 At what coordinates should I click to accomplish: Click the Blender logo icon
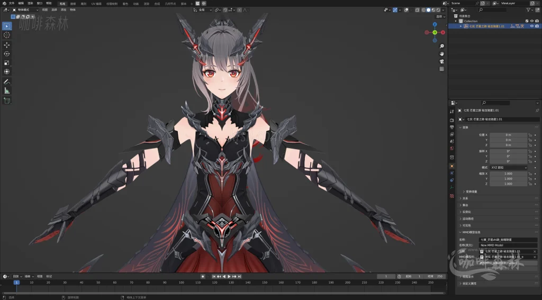click(x=4, y=3)
